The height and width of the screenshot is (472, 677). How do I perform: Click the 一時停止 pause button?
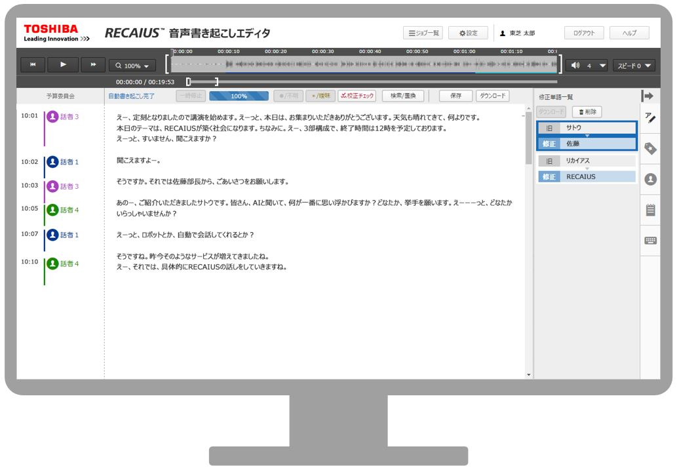(191, 96)
